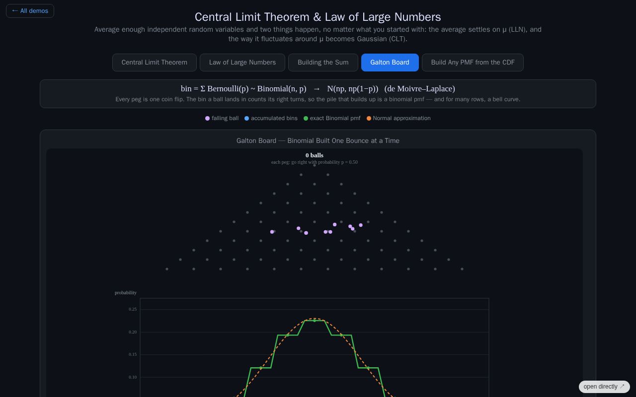Click the exact Binomial pmf legend label
This screenshot has width=636, height=397.
tap(335, 118)
